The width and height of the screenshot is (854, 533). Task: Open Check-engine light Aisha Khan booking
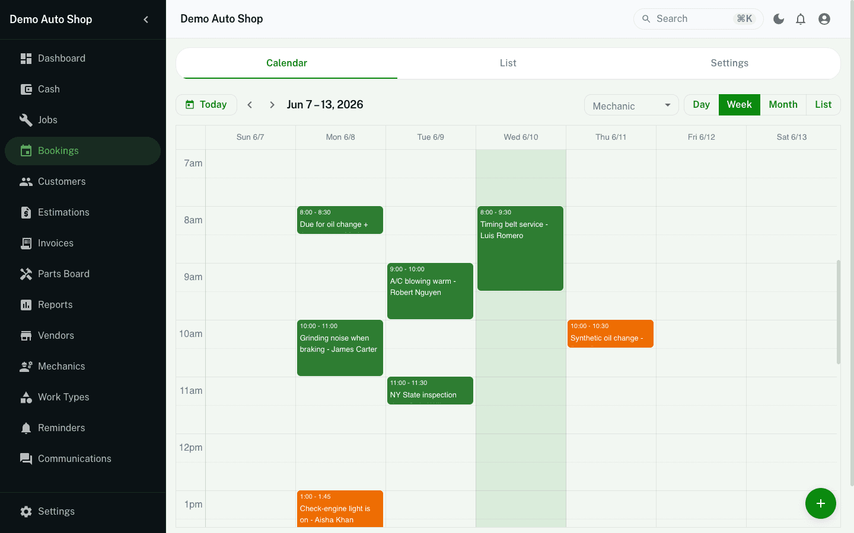coord(340,509)
